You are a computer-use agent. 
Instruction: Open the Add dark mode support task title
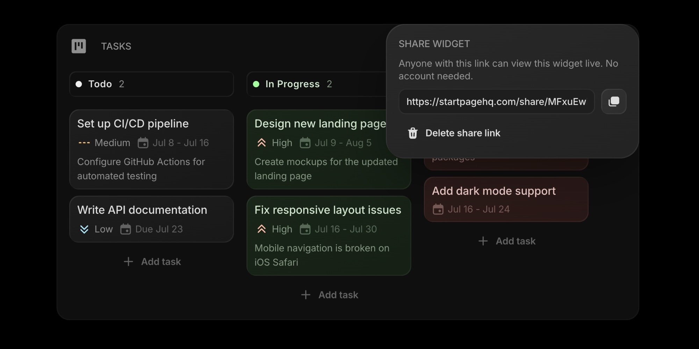point(494,191)
